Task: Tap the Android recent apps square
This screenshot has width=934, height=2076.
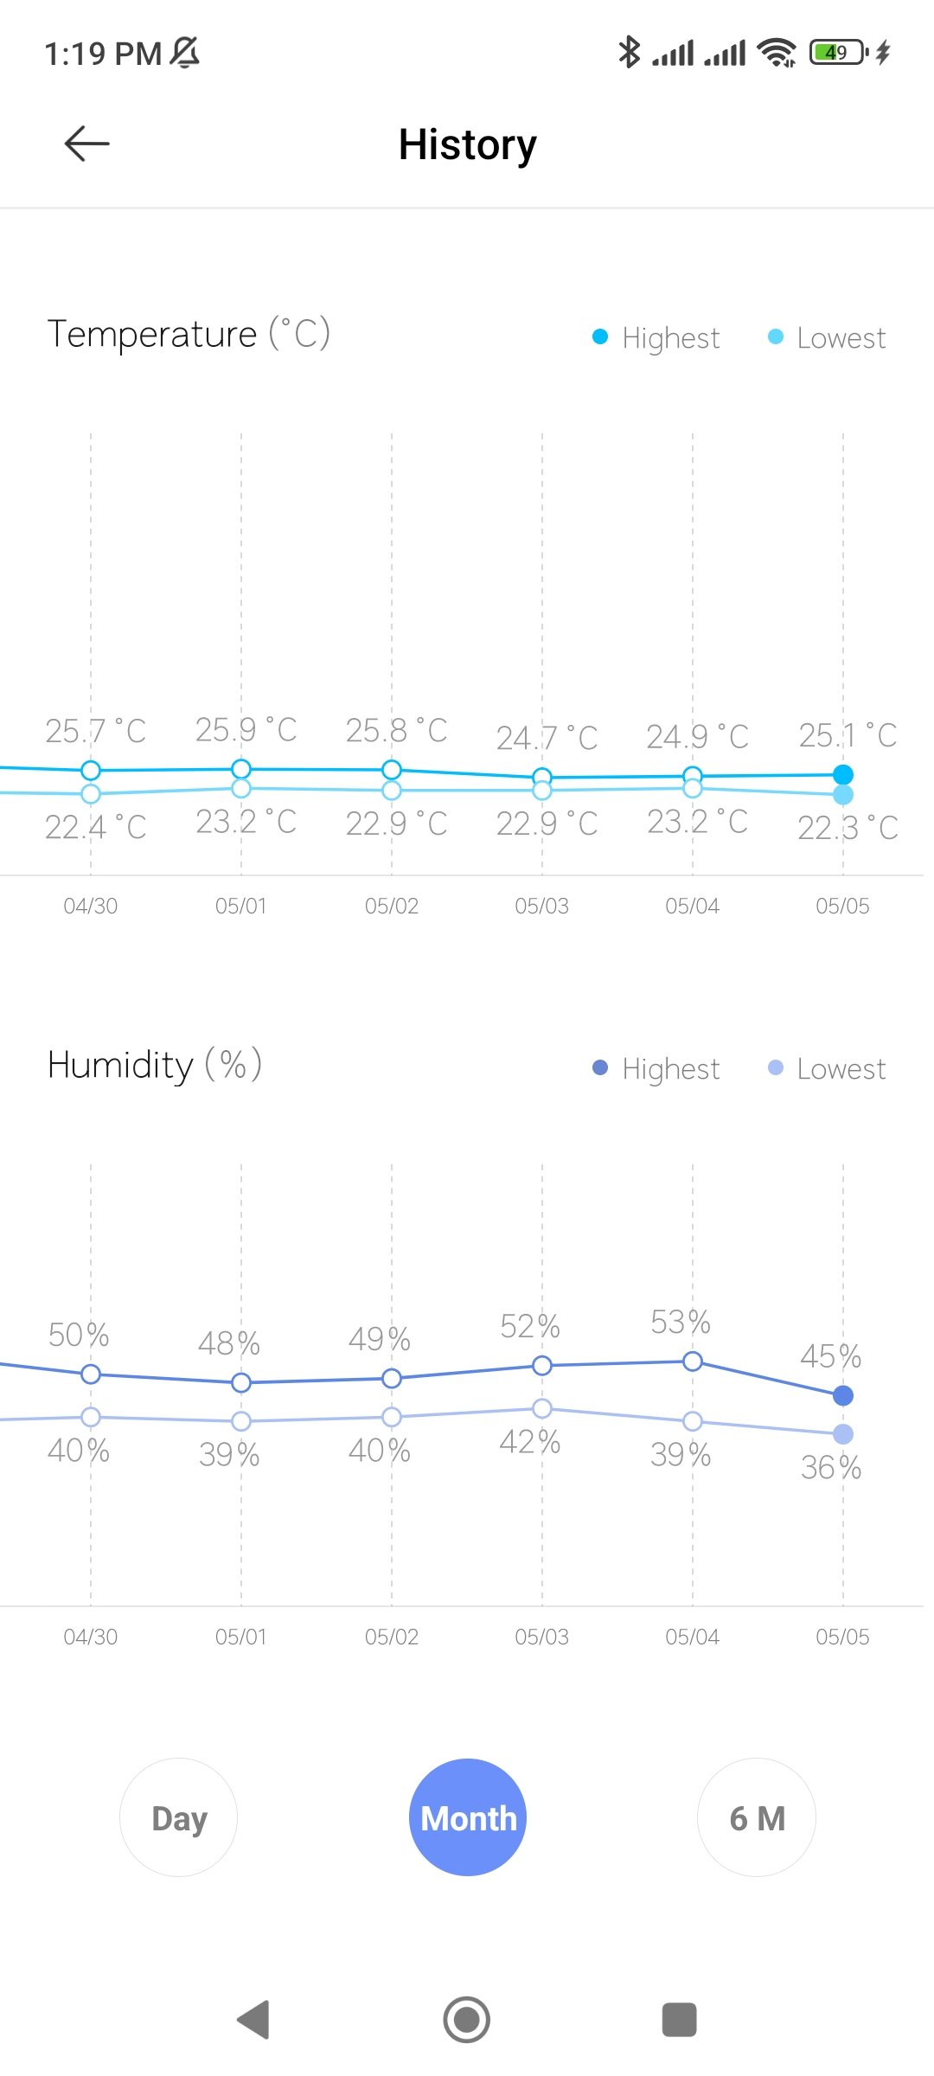Action: [x=680, y=2020]
